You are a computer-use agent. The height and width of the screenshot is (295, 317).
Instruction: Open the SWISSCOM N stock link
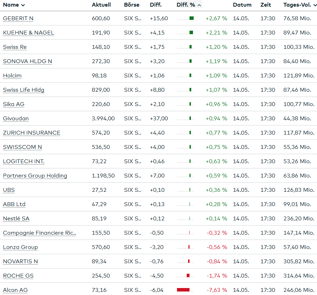[22, 147]
